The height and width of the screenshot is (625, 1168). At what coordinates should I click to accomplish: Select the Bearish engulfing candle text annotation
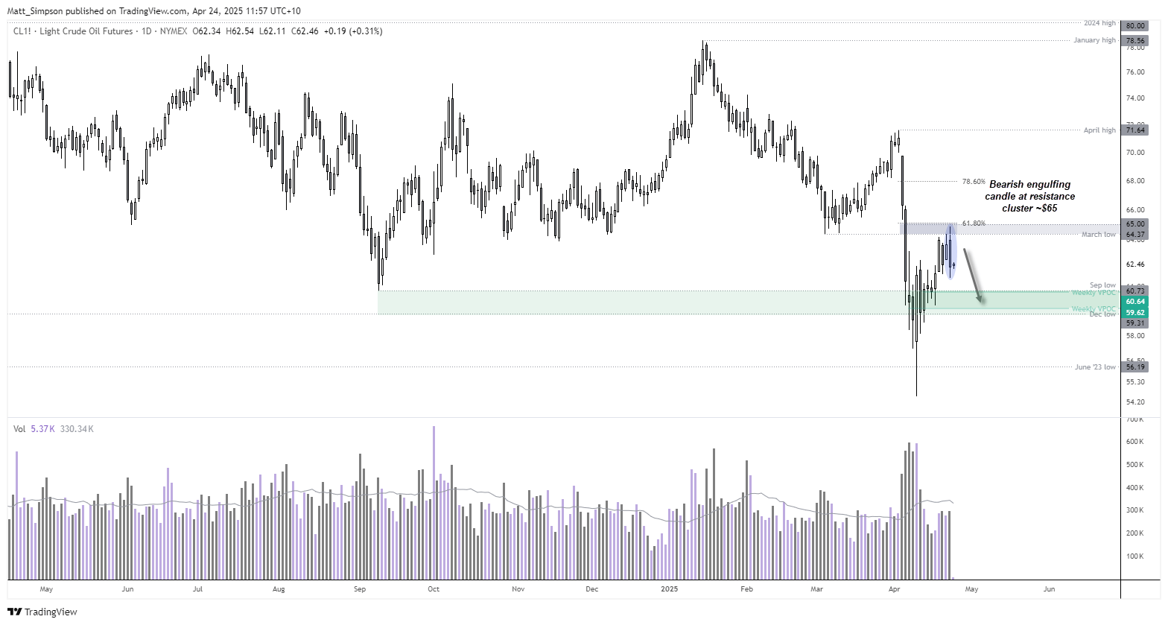(1032, 196)
